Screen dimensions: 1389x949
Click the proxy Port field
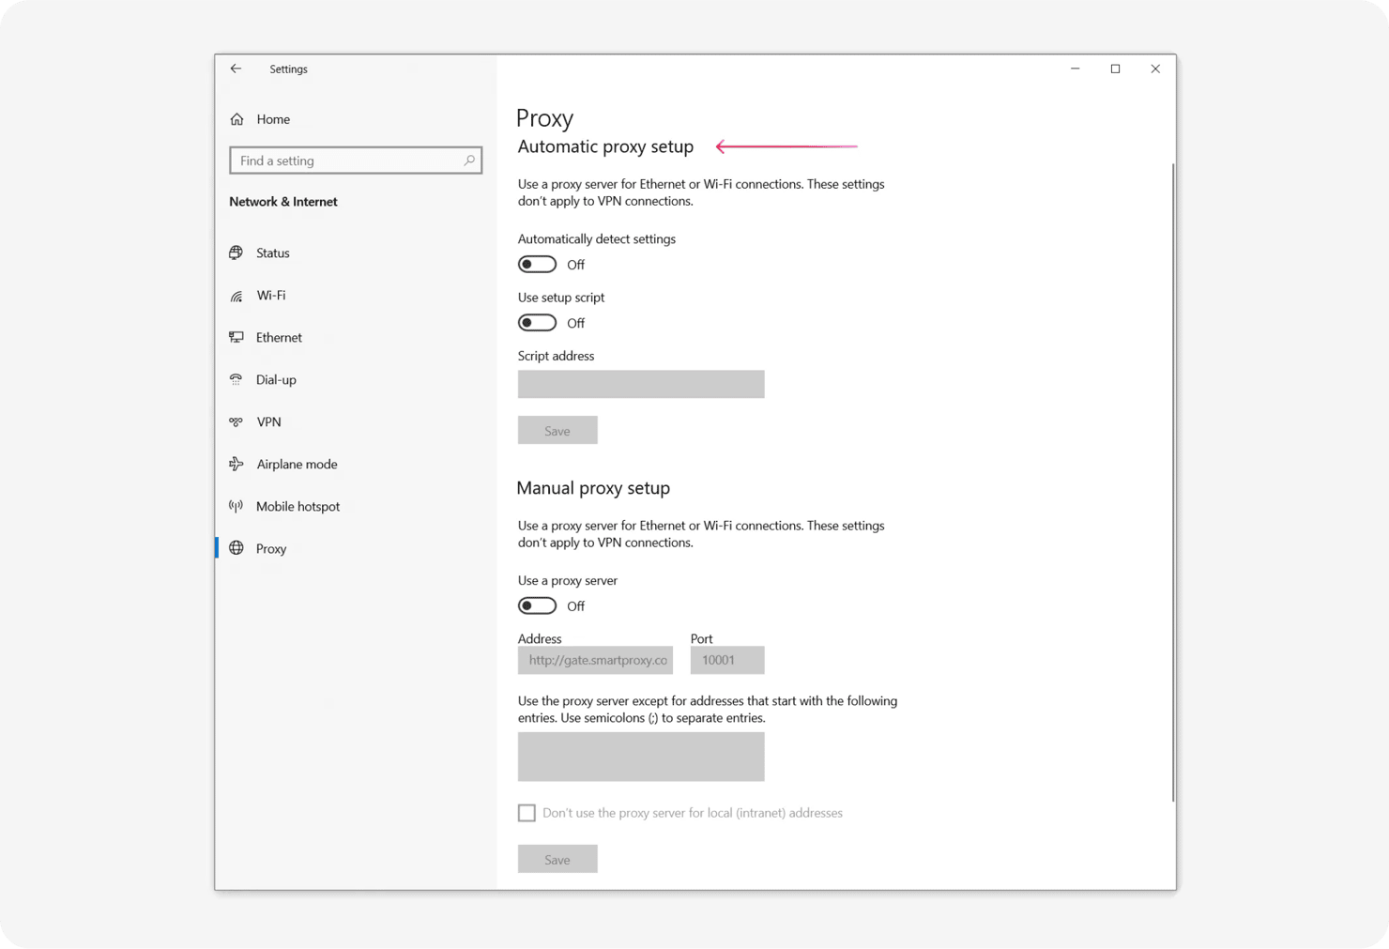727,660
